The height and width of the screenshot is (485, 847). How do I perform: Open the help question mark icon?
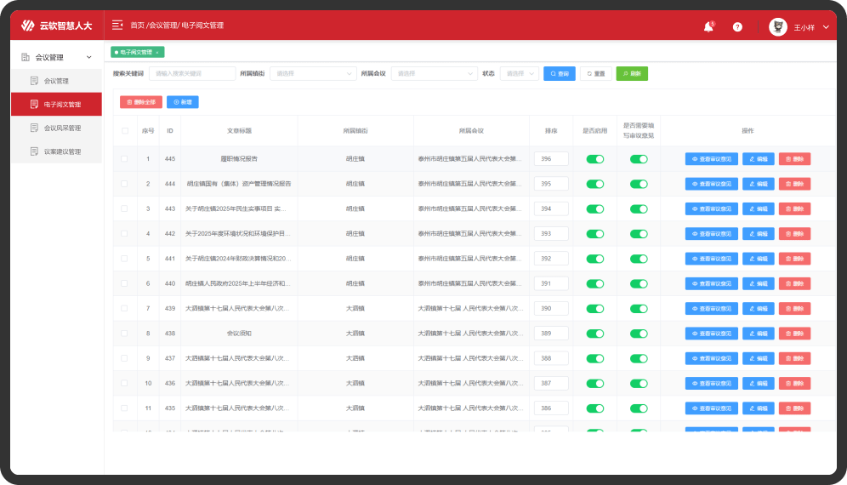(737, 27)
